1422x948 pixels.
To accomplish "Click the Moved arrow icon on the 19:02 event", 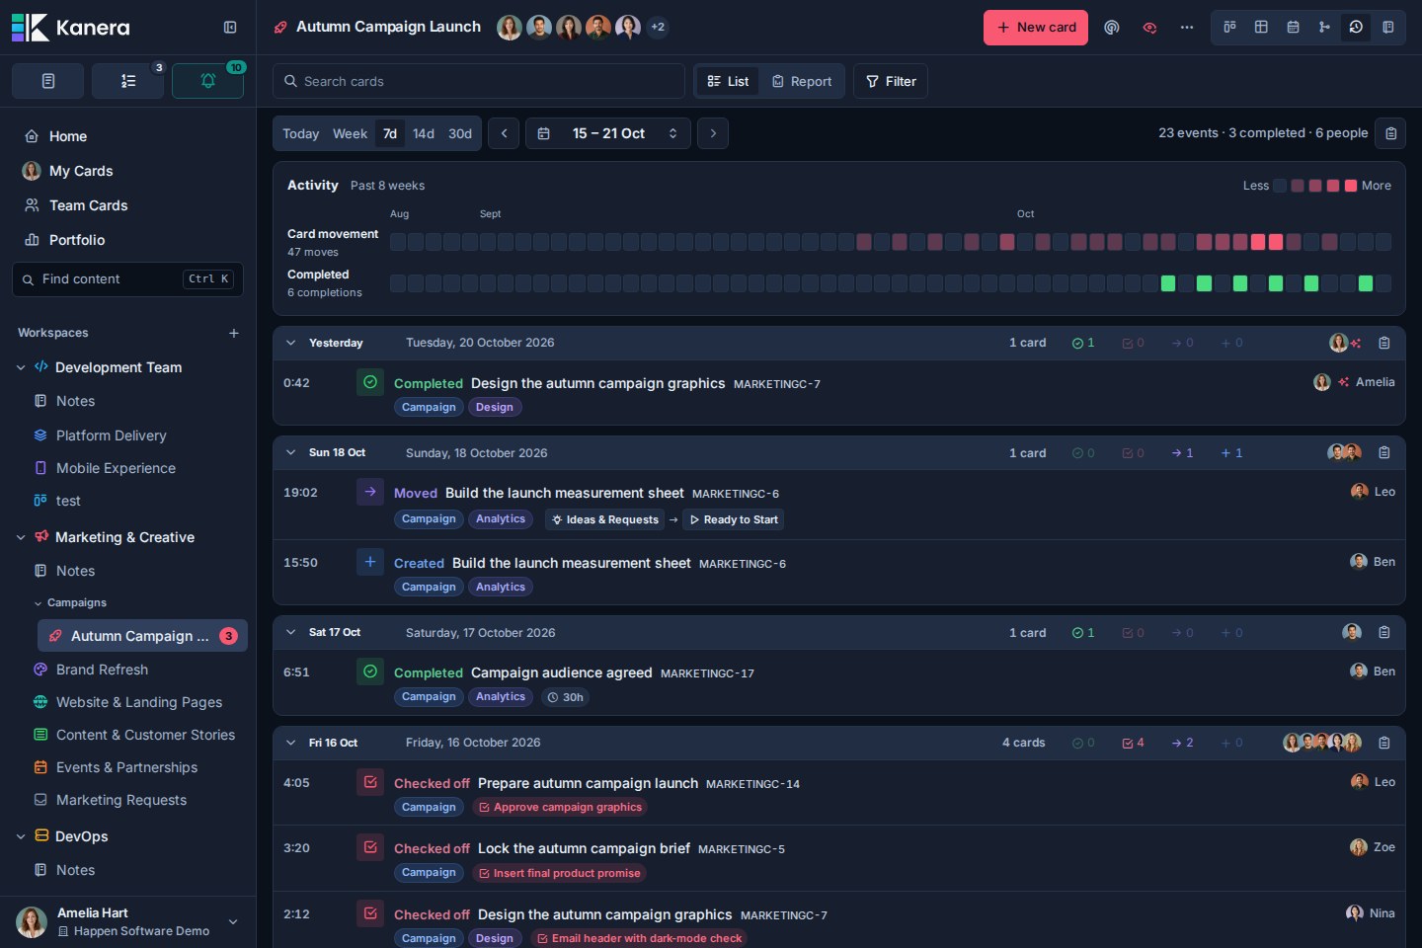I will (370, 492).
